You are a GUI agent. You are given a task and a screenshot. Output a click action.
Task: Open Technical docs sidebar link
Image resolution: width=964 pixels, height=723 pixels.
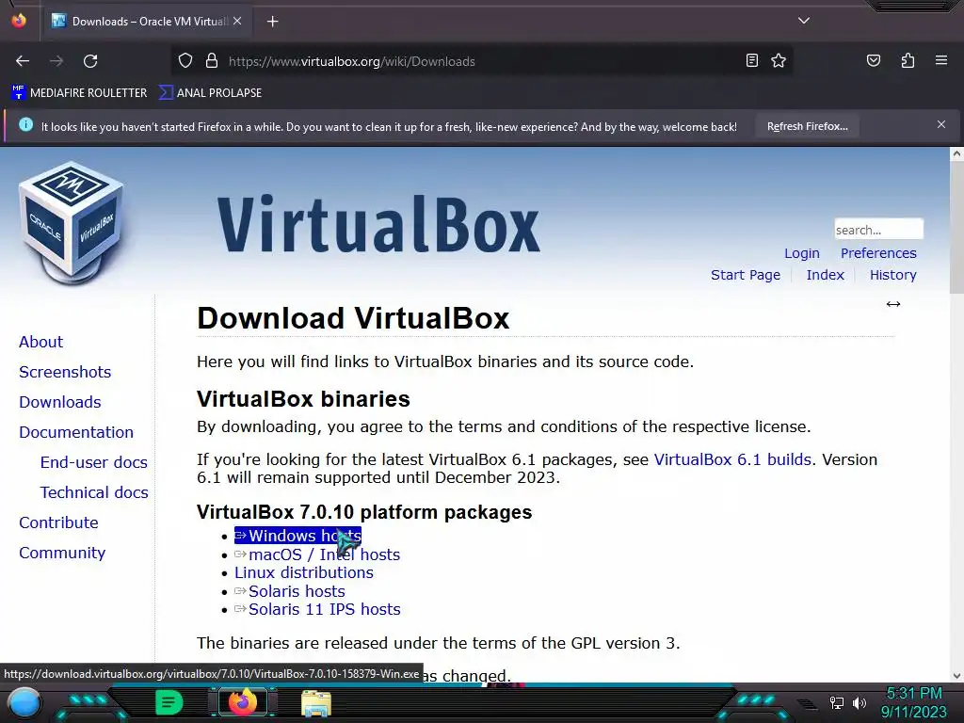coord(93,492)
